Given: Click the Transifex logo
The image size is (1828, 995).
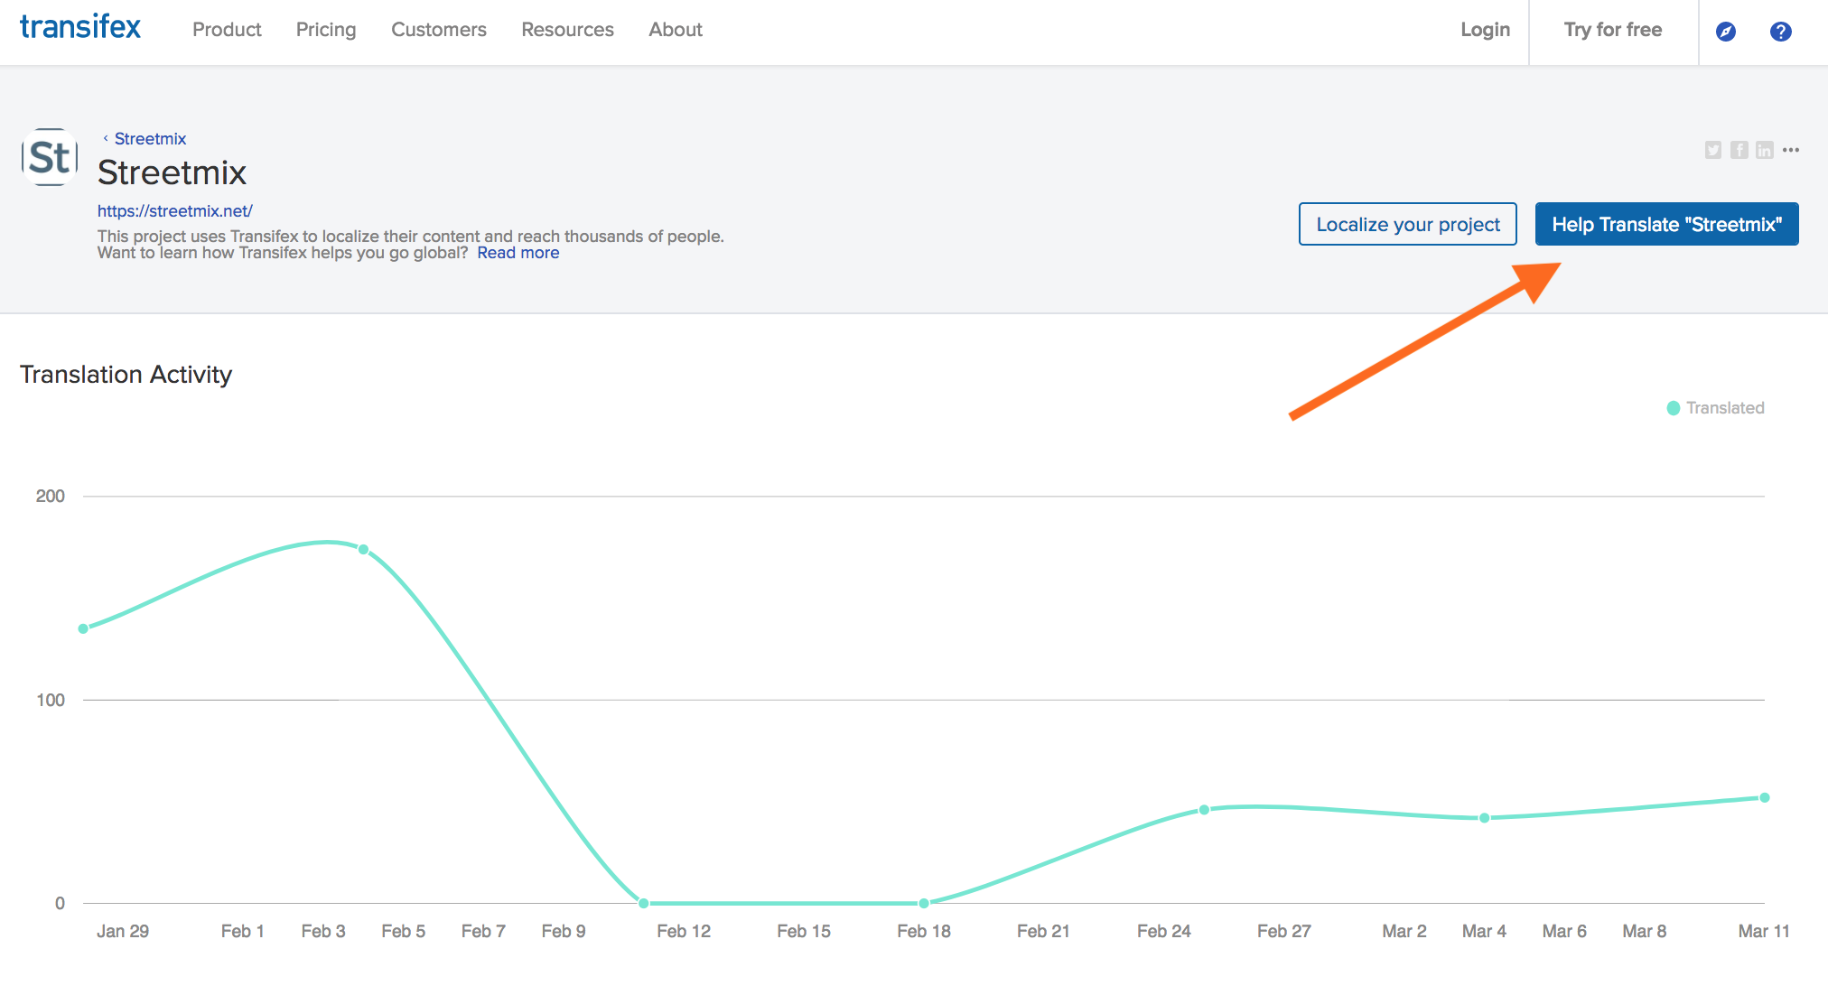Looking at the screenshot, I should click(x=80, y=28).
